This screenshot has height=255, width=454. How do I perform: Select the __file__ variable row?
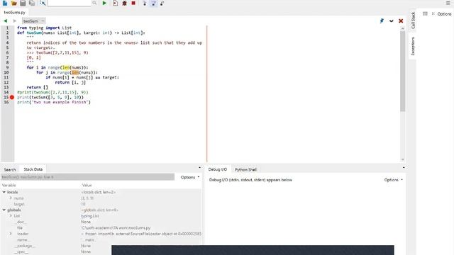[x=101, y=228]
